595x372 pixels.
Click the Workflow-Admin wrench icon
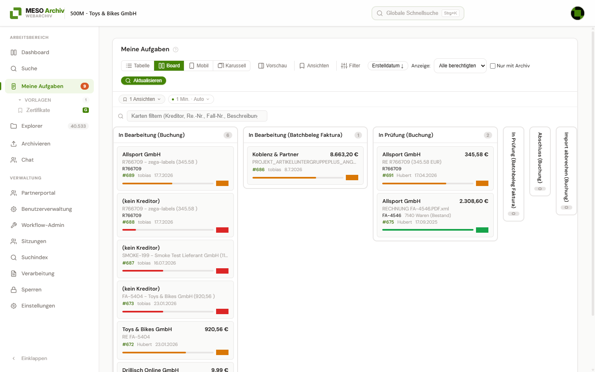click(14, 225)
